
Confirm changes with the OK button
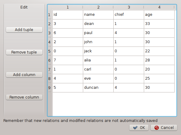pos(139,128)
